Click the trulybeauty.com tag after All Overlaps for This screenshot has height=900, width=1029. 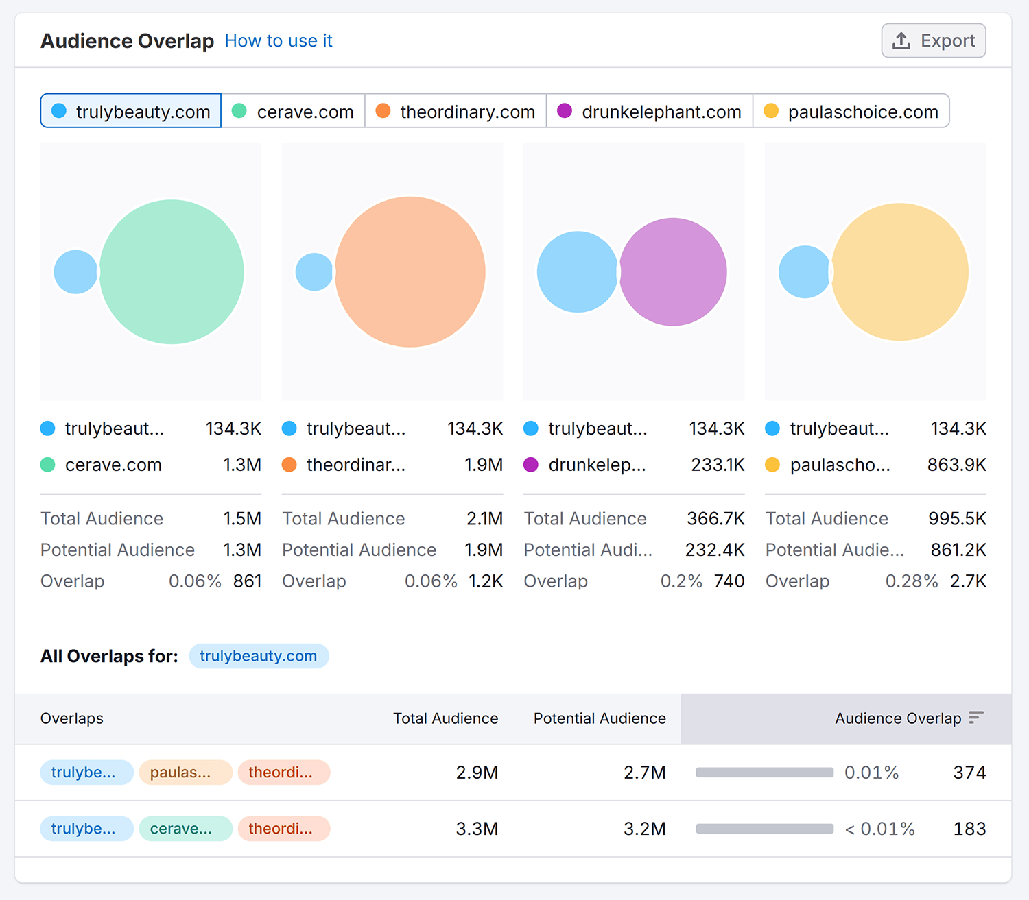click(259, 656)
